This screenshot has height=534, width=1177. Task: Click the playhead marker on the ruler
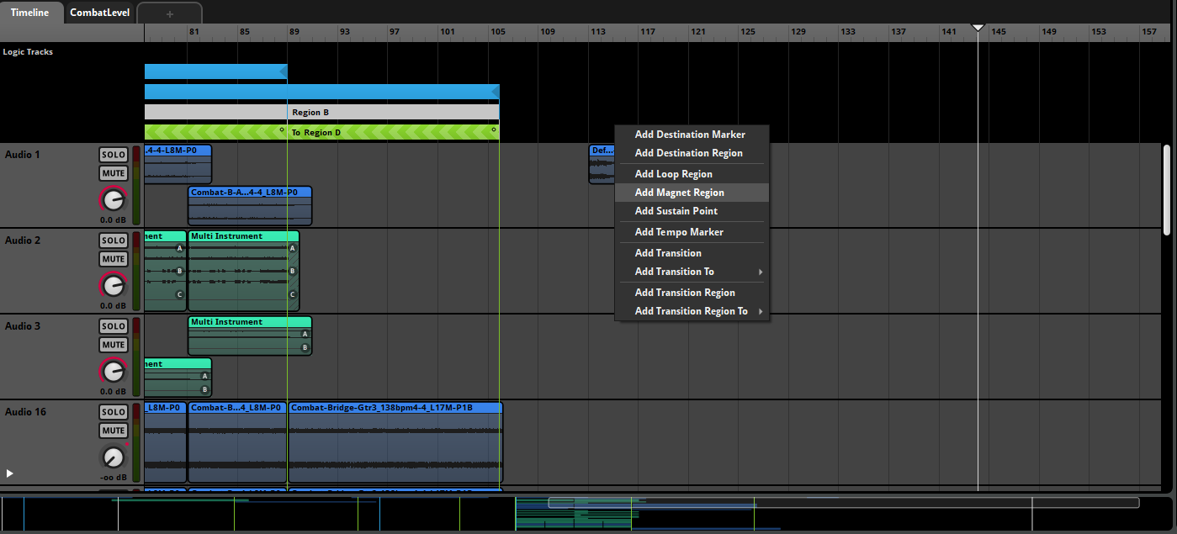(x=978, y=29)
